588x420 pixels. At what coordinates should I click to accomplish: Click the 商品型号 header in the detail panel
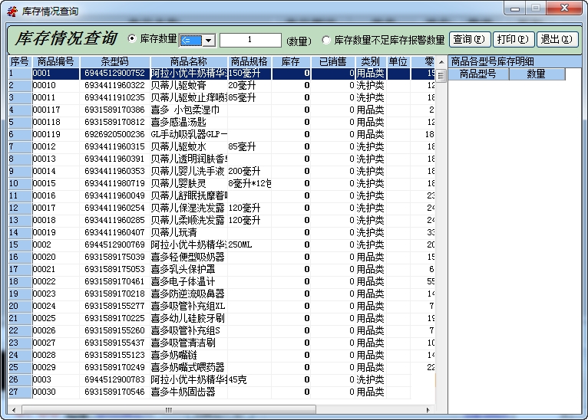click(477, 74)
